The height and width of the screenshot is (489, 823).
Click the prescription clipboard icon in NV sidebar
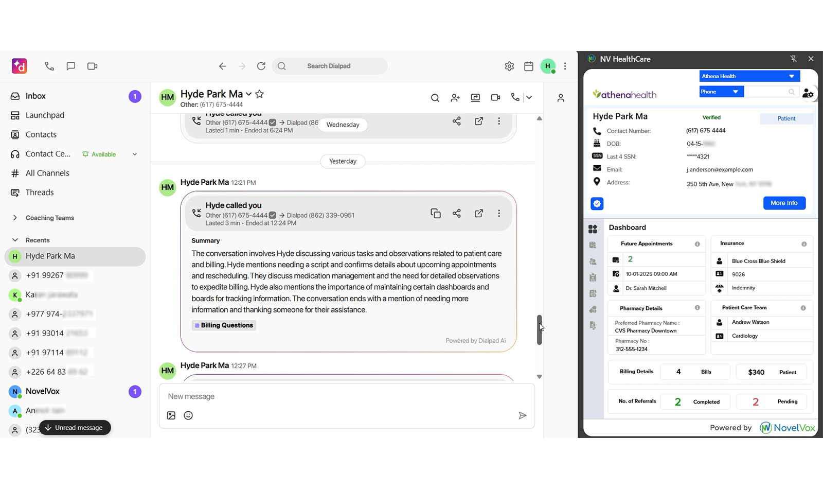point(593,276)
